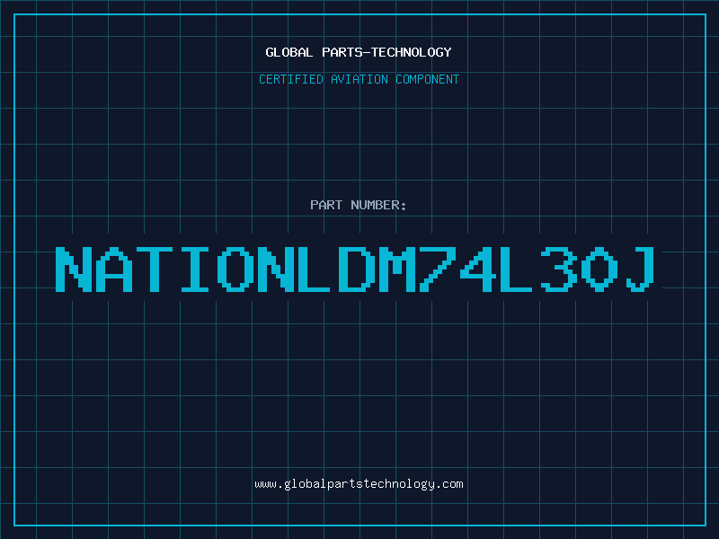
Task: Select the CERTIFIED AVIATION COMPONENT subtitle
Action: [x=359, y=79]
